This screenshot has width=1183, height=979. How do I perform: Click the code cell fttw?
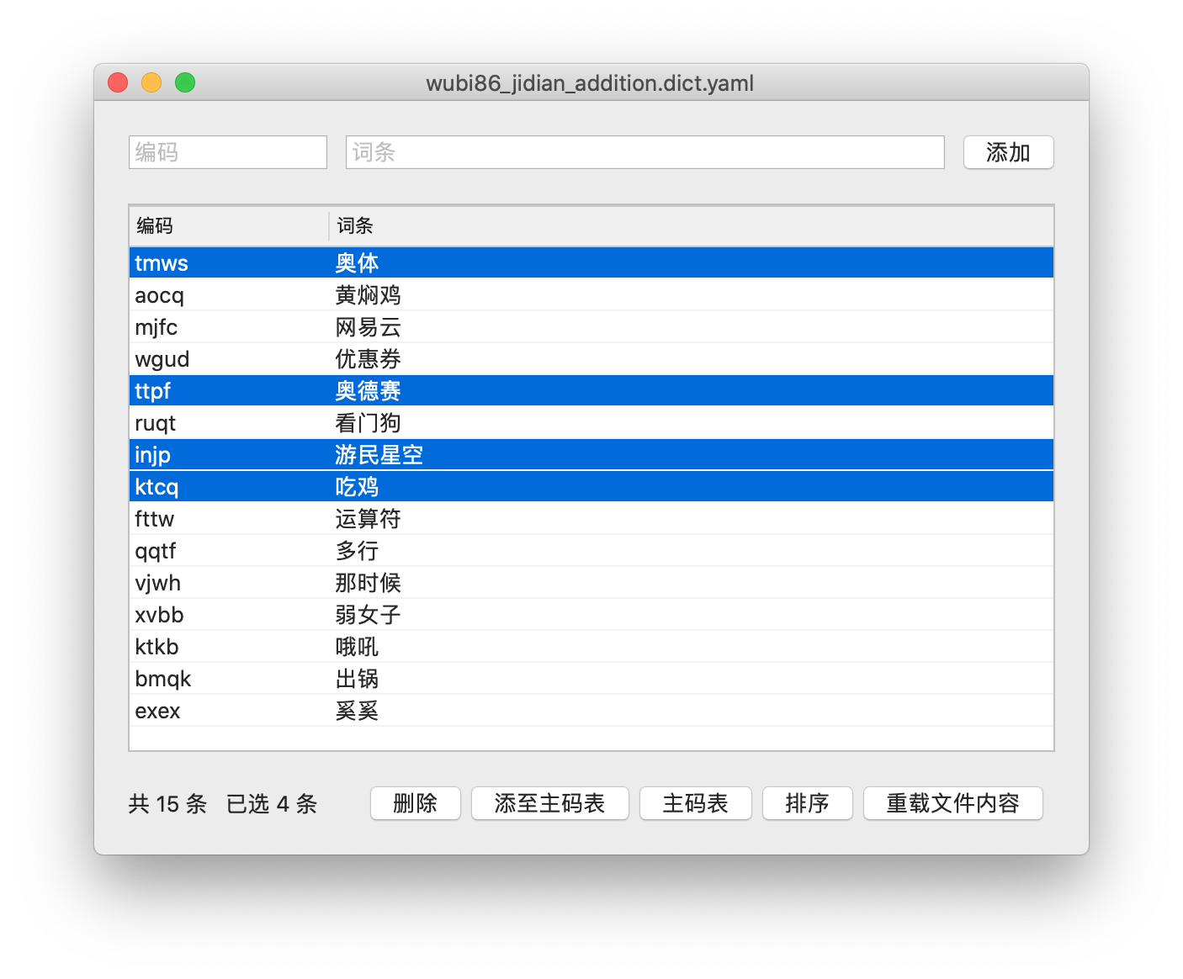tap(154, 519)
